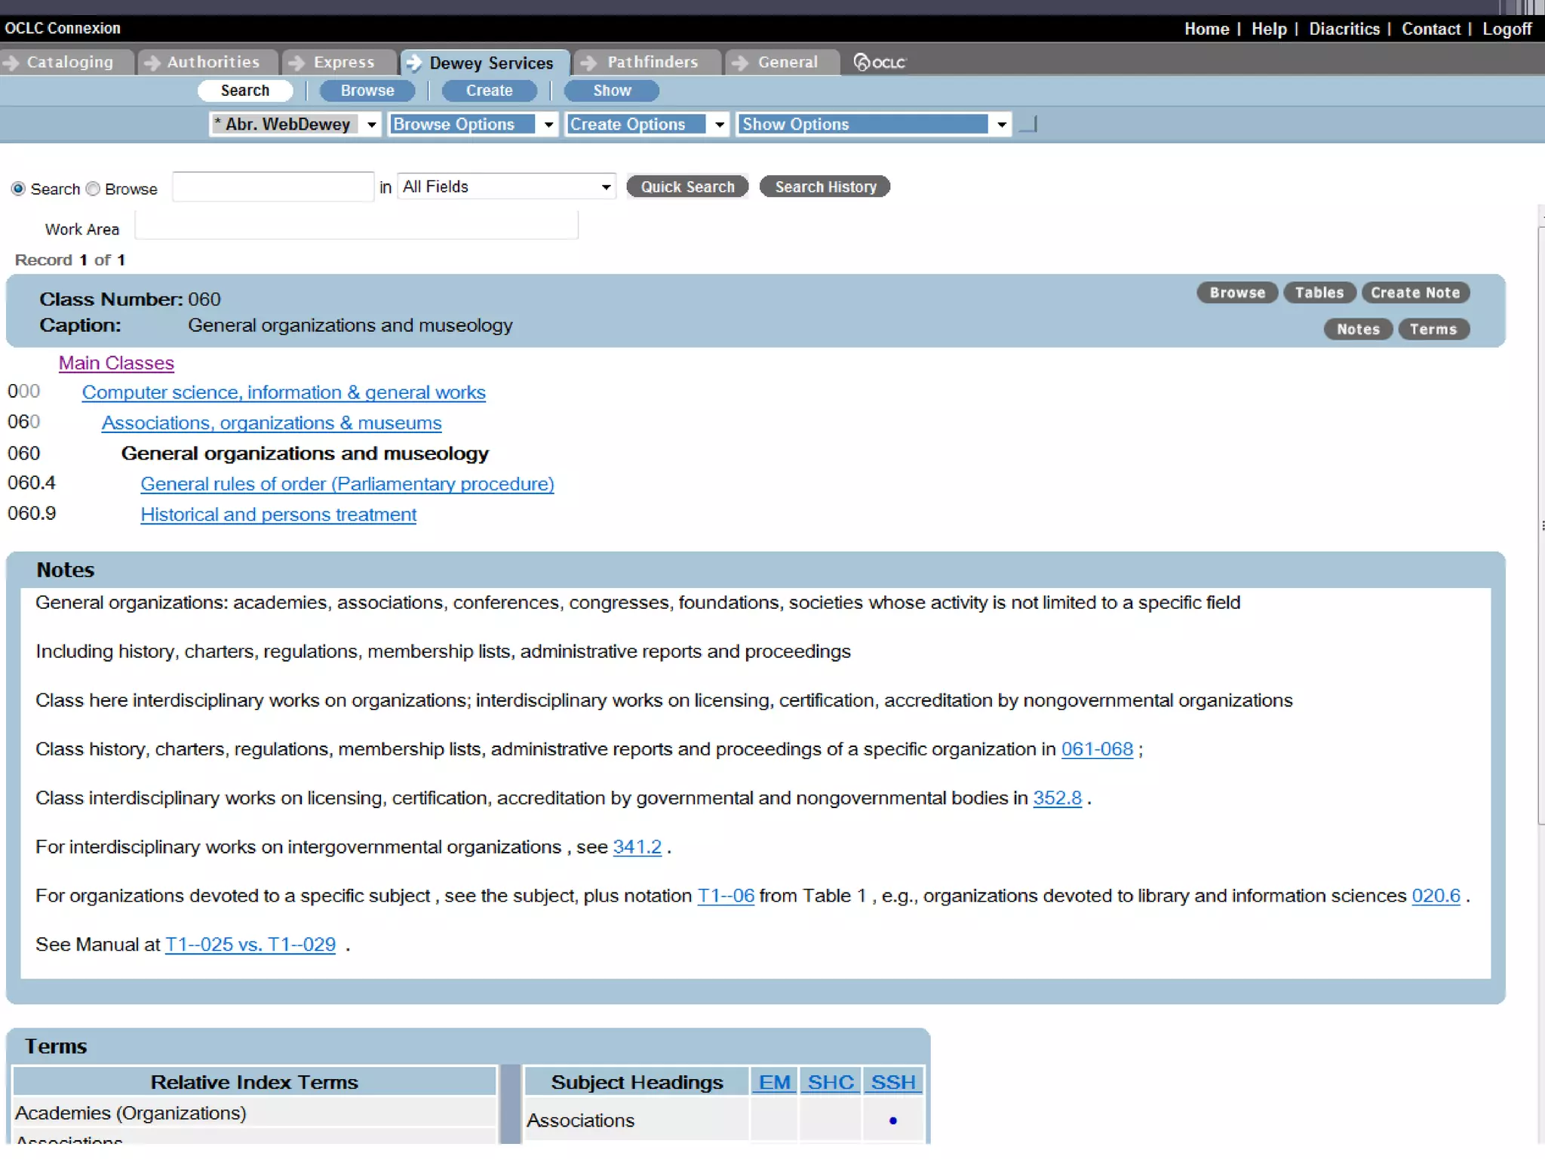
Task: Click the Authorities tab arrow icon
Action: (152, 63)
